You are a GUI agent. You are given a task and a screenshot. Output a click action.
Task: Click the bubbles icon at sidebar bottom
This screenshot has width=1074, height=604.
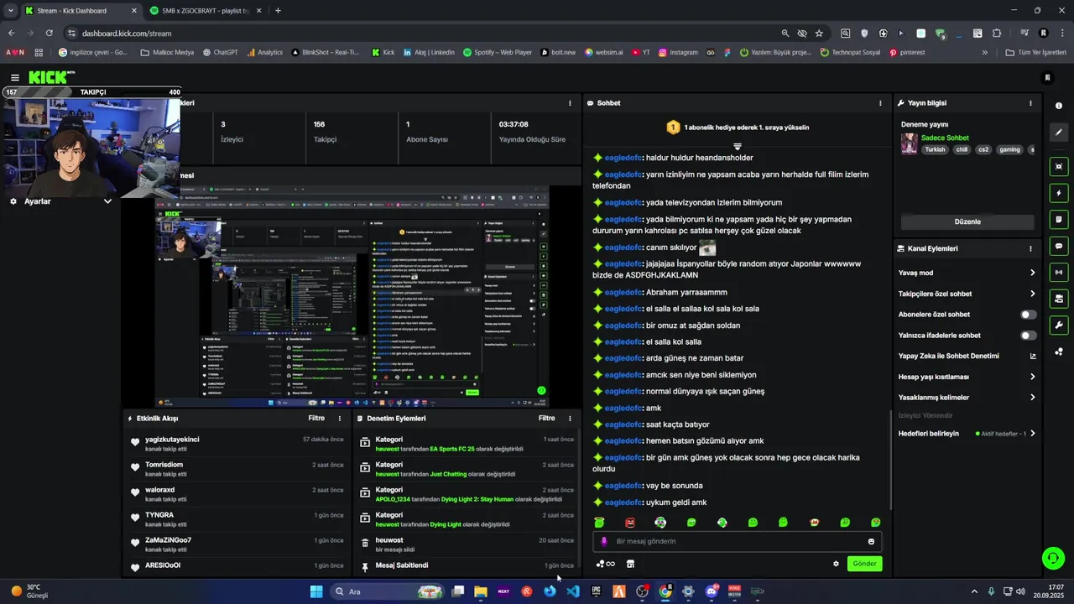(1059, 351)
